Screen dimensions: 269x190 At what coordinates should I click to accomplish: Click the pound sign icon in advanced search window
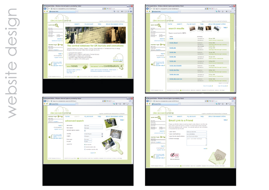50,136
